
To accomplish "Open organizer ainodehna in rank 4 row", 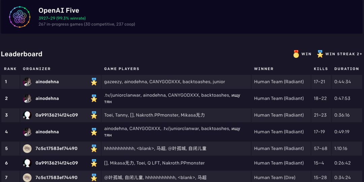I will pyautogui.click(x=47, y=132).
